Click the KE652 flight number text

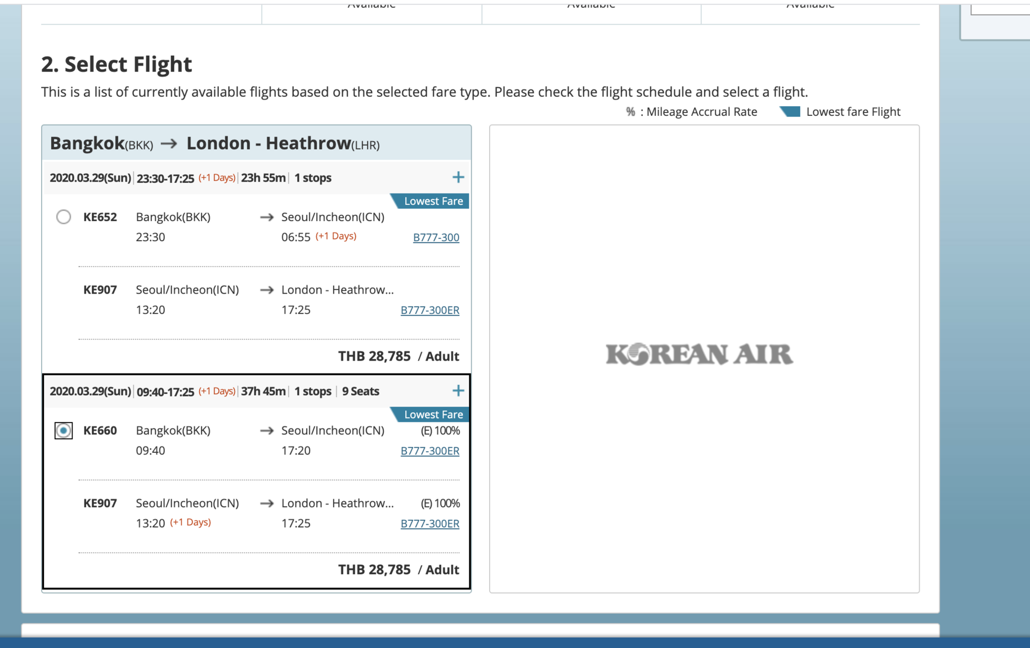(100, 217)
